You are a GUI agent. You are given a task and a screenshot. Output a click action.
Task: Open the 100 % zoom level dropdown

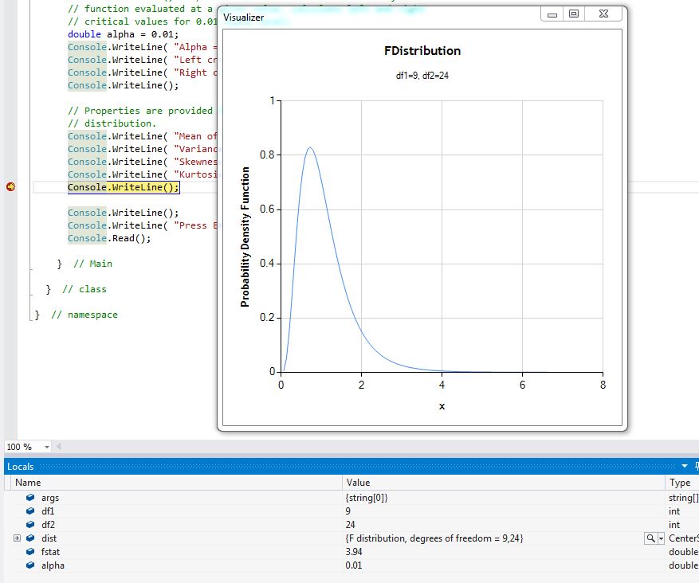coord(47,448)
